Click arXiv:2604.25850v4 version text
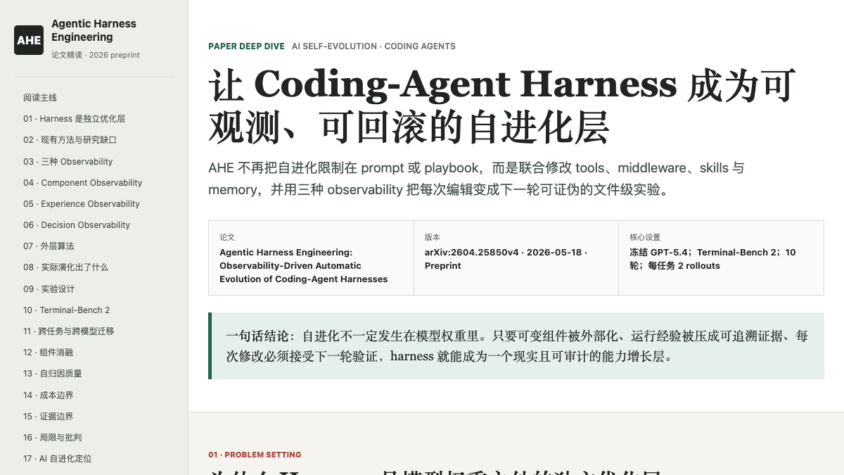844x475 pixels. click(506, 259)
